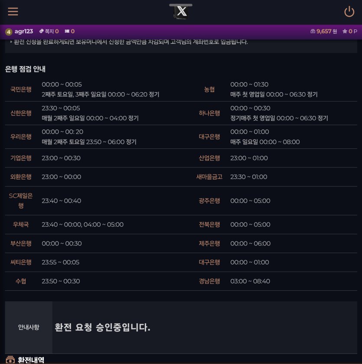362x364 pixels.
Task: Click the coupon ticket icon
Action: pos(67,31)
